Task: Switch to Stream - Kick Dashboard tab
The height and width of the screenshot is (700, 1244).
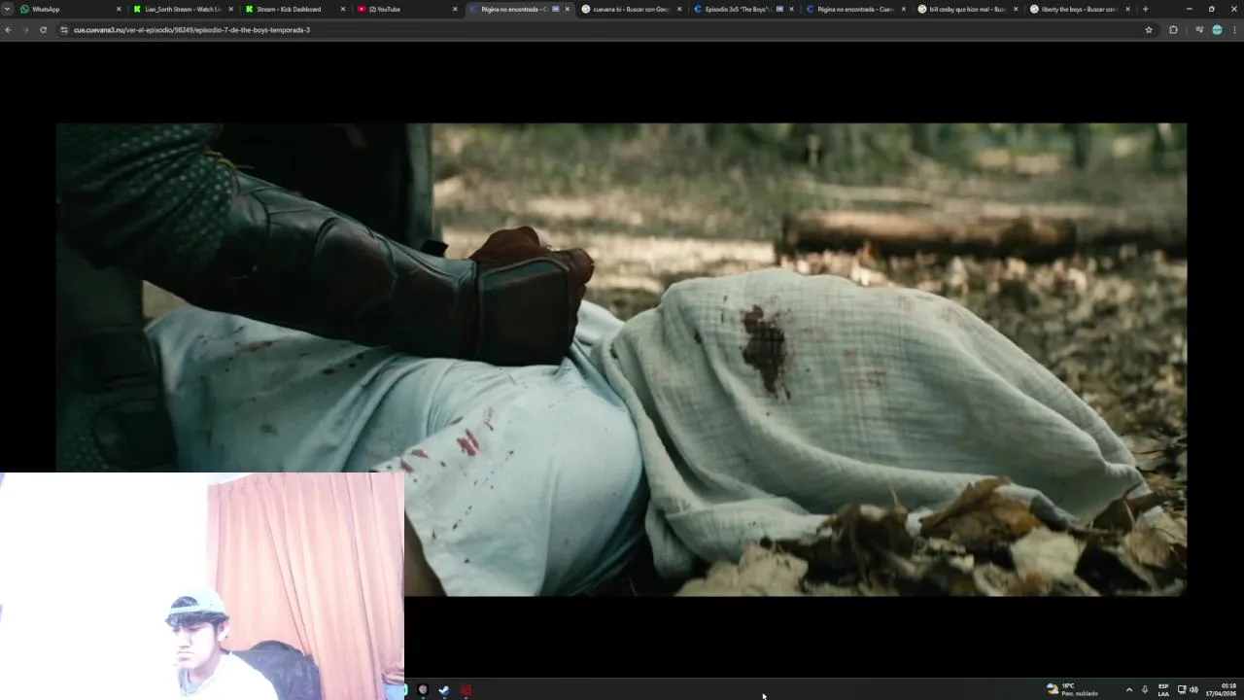Action: (294, 9)
